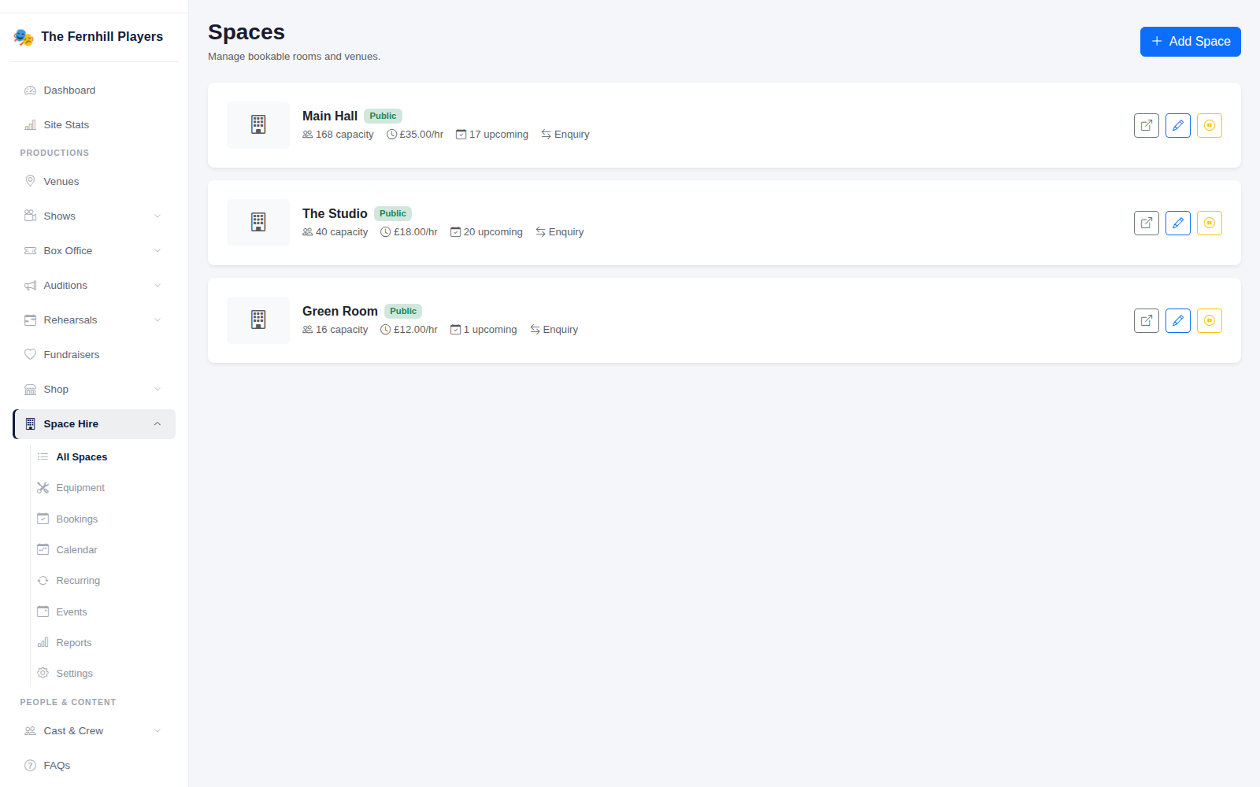
Task: Collapse the Space Hire menu chevron
Action: pos(157,424)
